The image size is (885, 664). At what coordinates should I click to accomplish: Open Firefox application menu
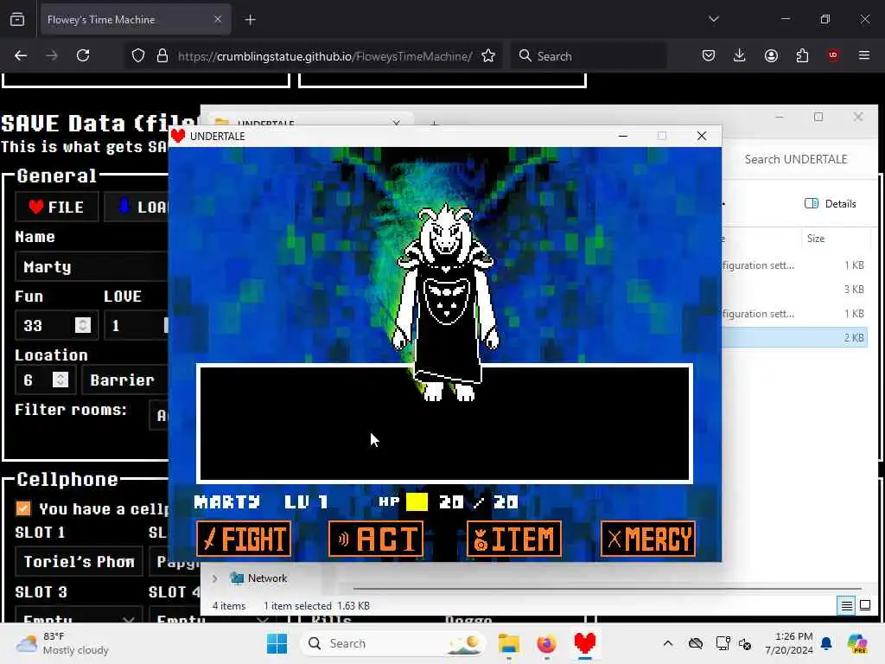(x=864, y=55)
